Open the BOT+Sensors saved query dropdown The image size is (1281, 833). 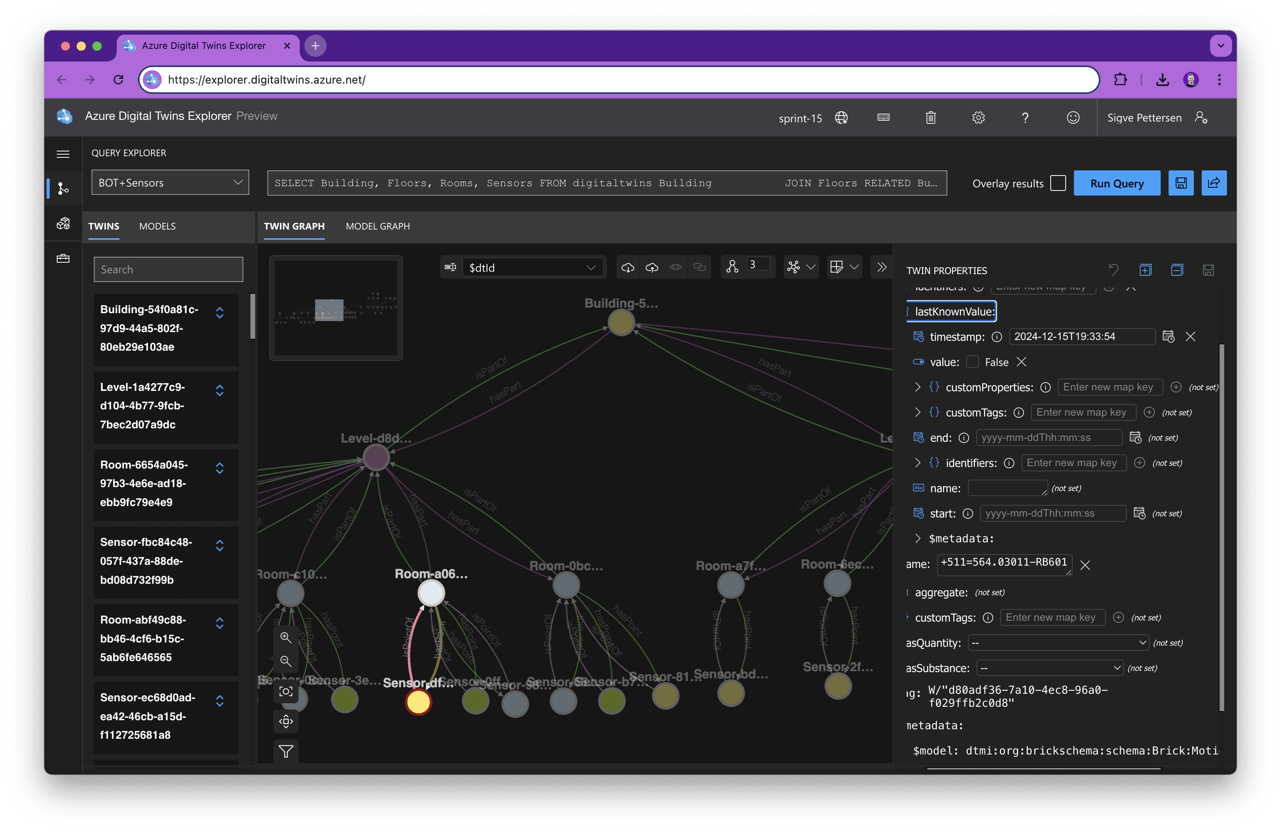click(170, 183)
